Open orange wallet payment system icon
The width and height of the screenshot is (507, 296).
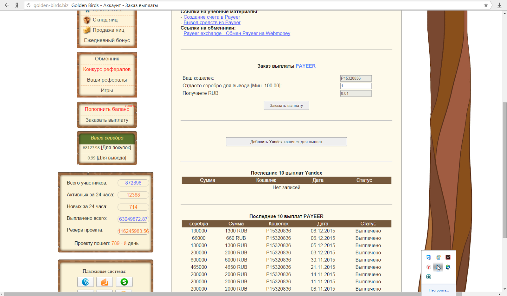[x=105, y=282]
